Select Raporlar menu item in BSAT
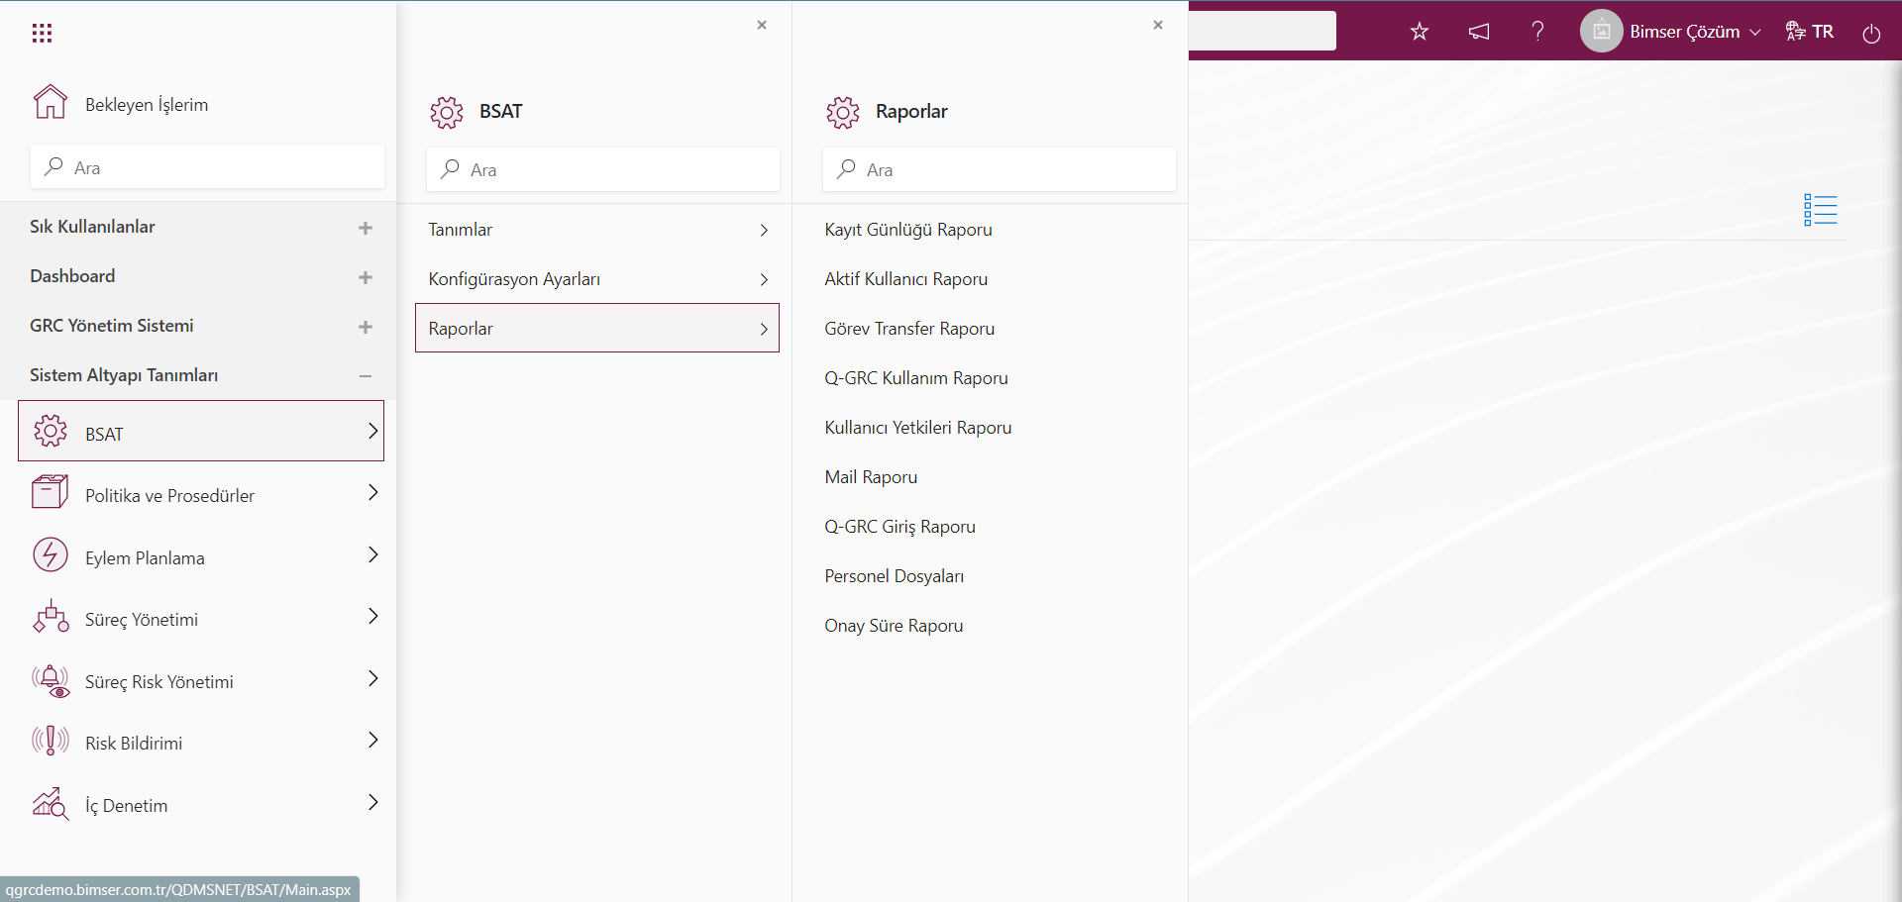The height and width of the screenshot is (902, 1902). point(597,328)
